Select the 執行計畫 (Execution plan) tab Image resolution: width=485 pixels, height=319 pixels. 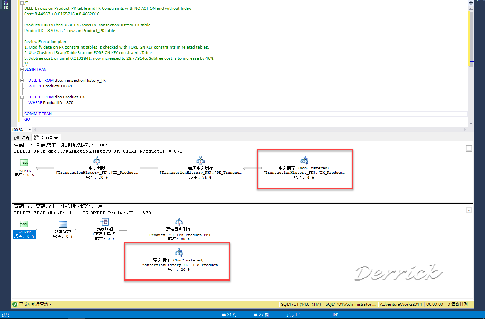click(46, 137)
